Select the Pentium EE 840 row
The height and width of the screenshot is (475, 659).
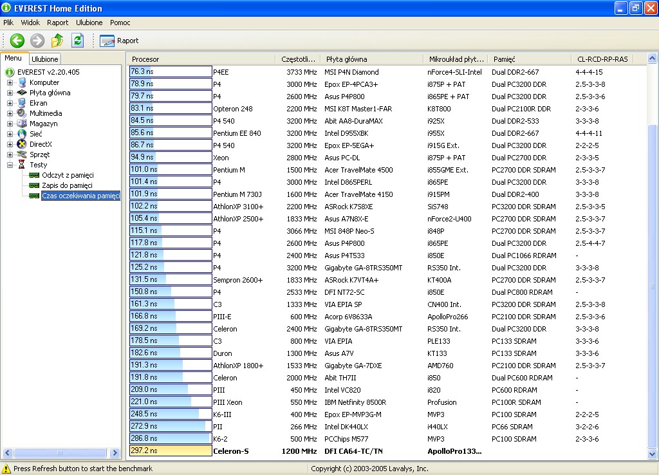click(387, 133)
